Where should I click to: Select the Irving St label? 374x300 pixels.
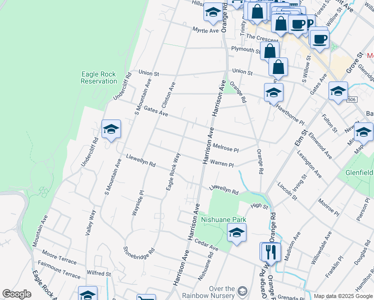point(300,183)
